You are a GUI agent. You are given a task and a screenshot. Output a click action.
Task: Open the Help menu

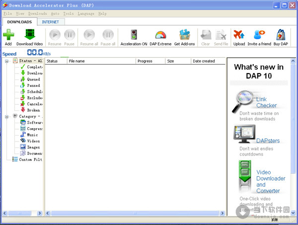tap(102, 13)
